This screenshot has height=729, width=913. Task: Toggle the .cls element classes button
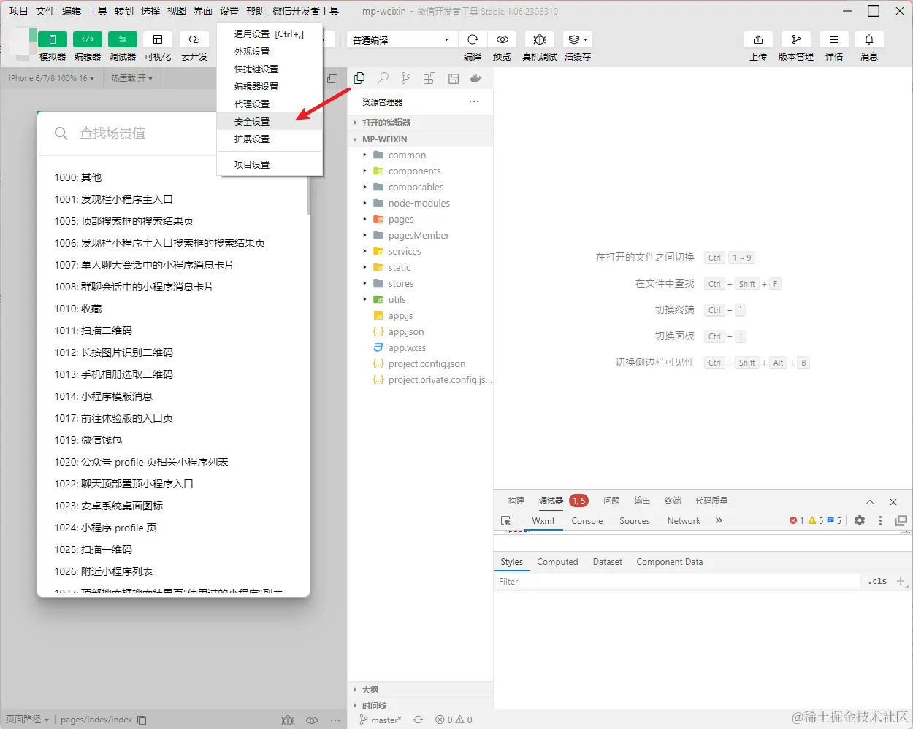pyautogui.click(x=879, y=582)
